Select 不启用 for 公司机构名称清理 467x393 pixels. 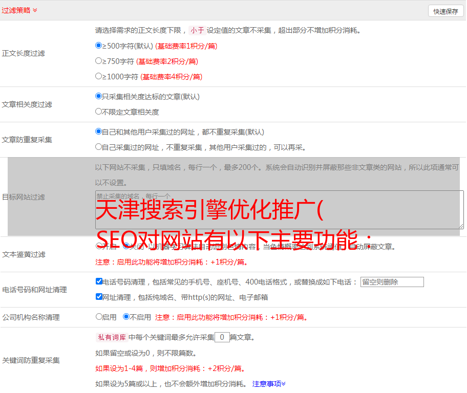pos(126,317)
